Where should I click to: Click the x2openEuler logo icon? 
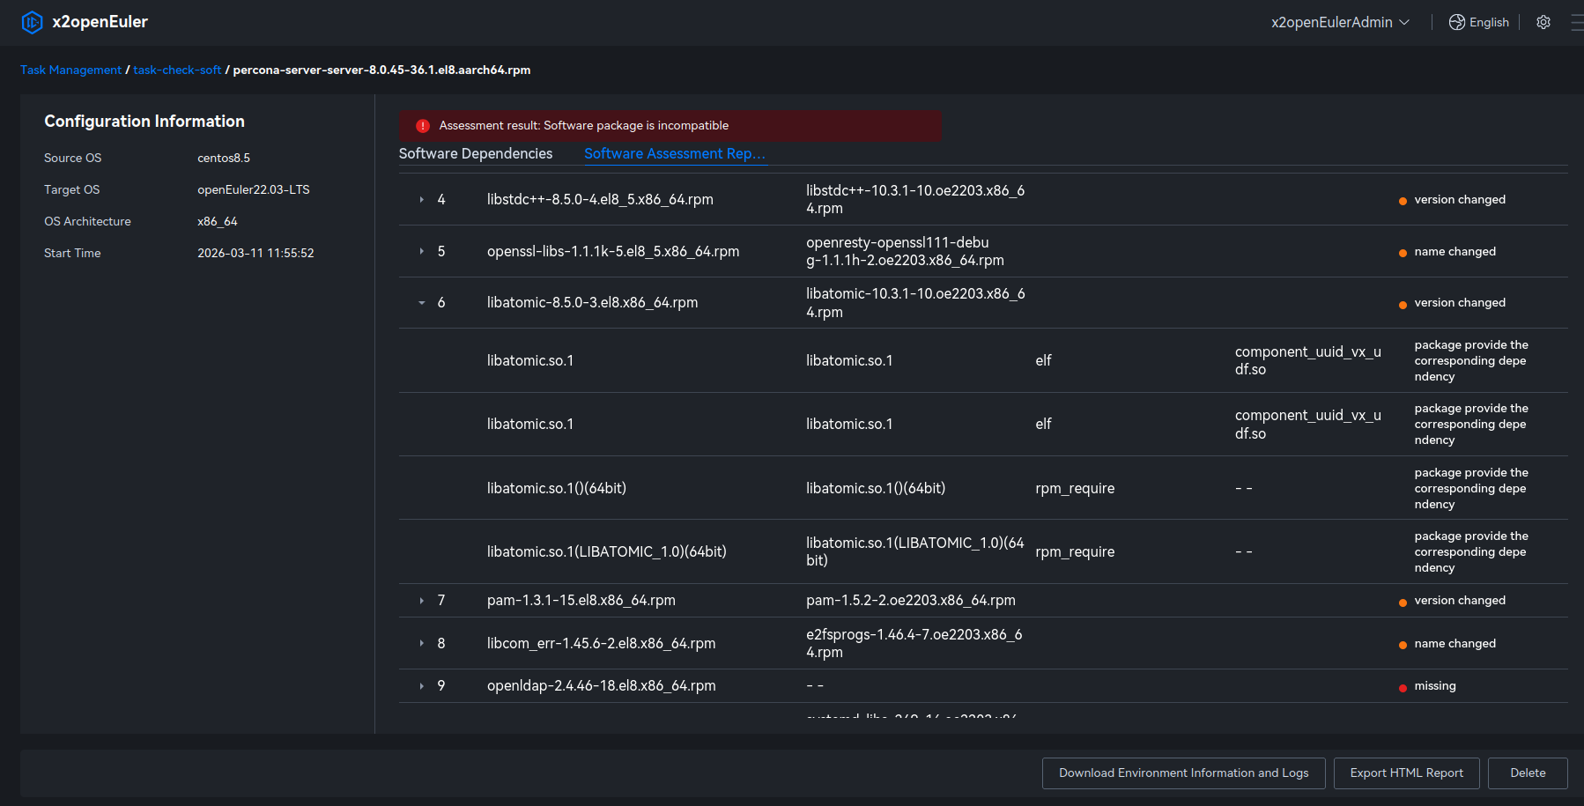click(x=32, y=22)
